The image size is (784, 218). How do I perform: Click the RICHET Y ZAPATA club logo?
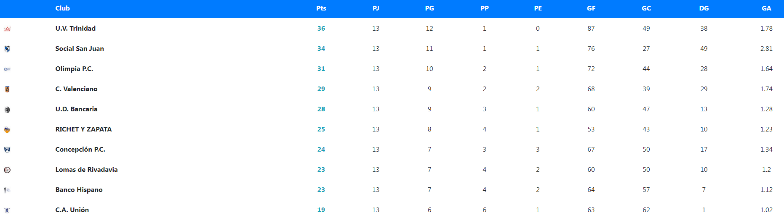[x=7, y=130]
